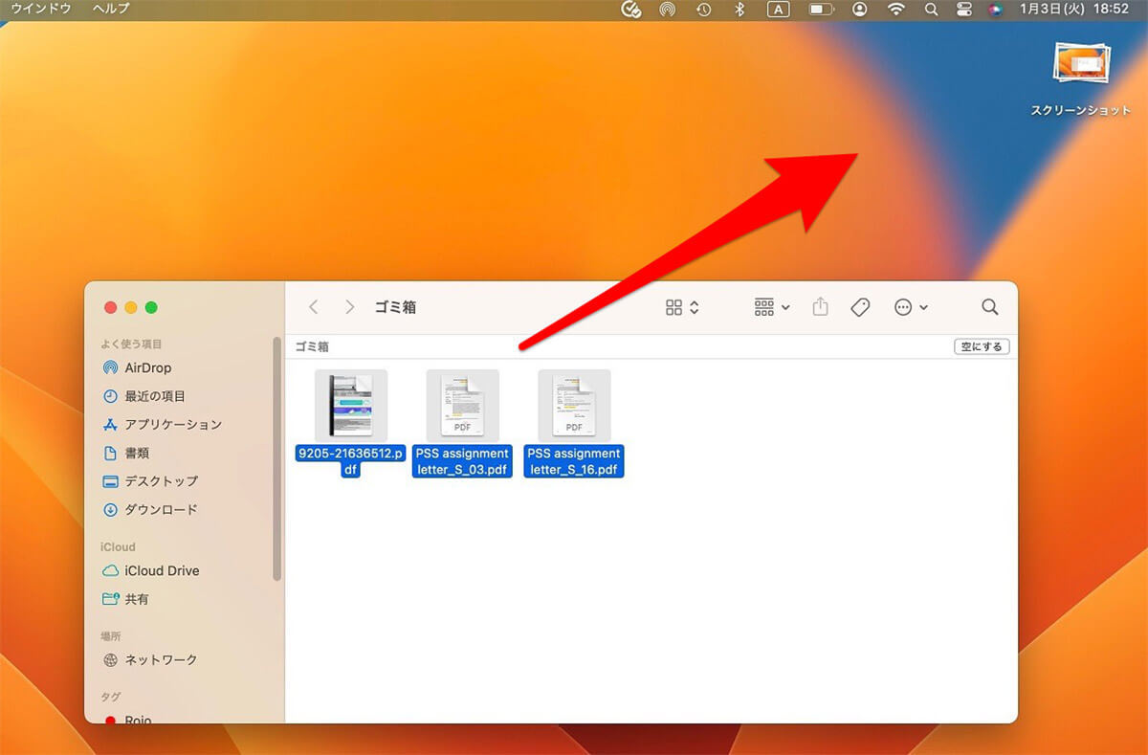Open Spotlight search in menu bar
This screenshot has width=1148, height=755.
pyautogui.click(x=931, y=9)
